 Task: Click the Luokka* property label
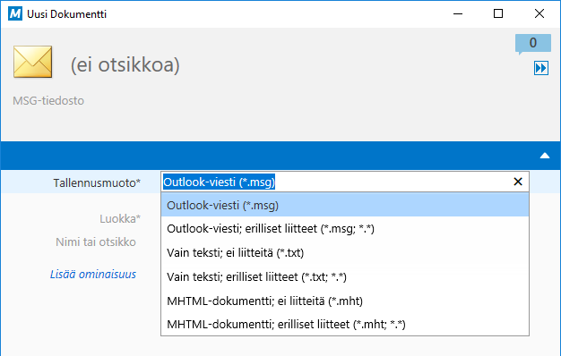coord(120,218)
